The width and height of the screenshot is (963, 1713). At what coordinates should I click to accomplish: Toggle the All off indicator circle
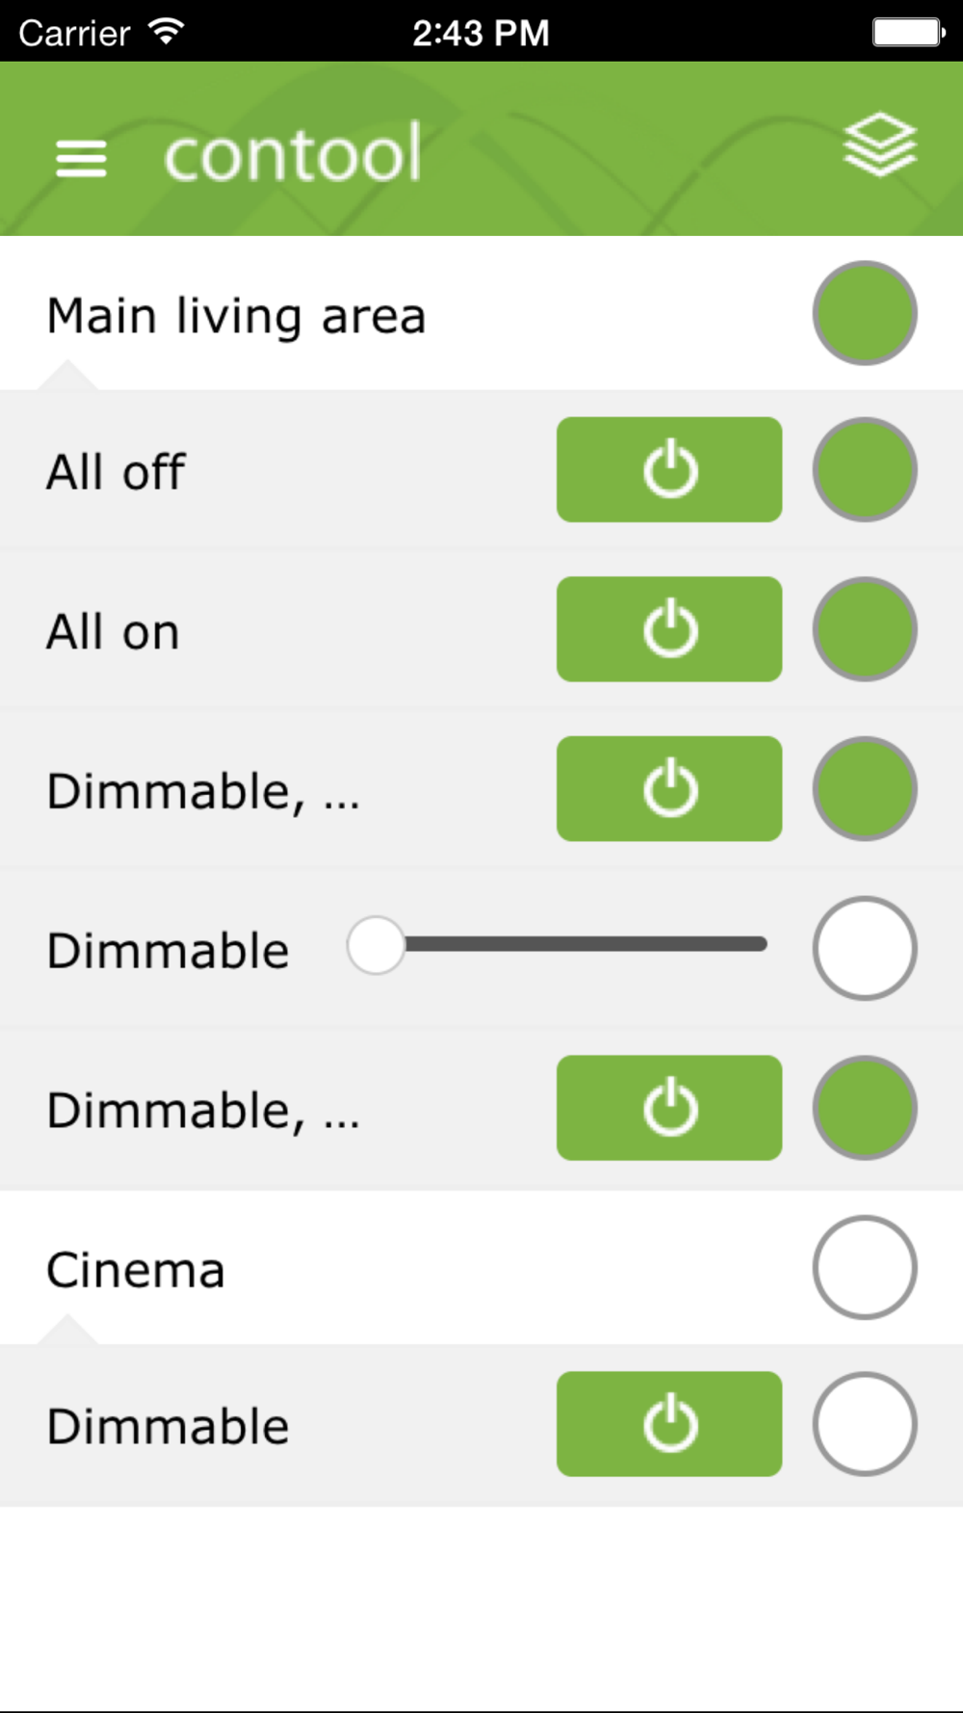pyautogui.click(x=865, y=470)
